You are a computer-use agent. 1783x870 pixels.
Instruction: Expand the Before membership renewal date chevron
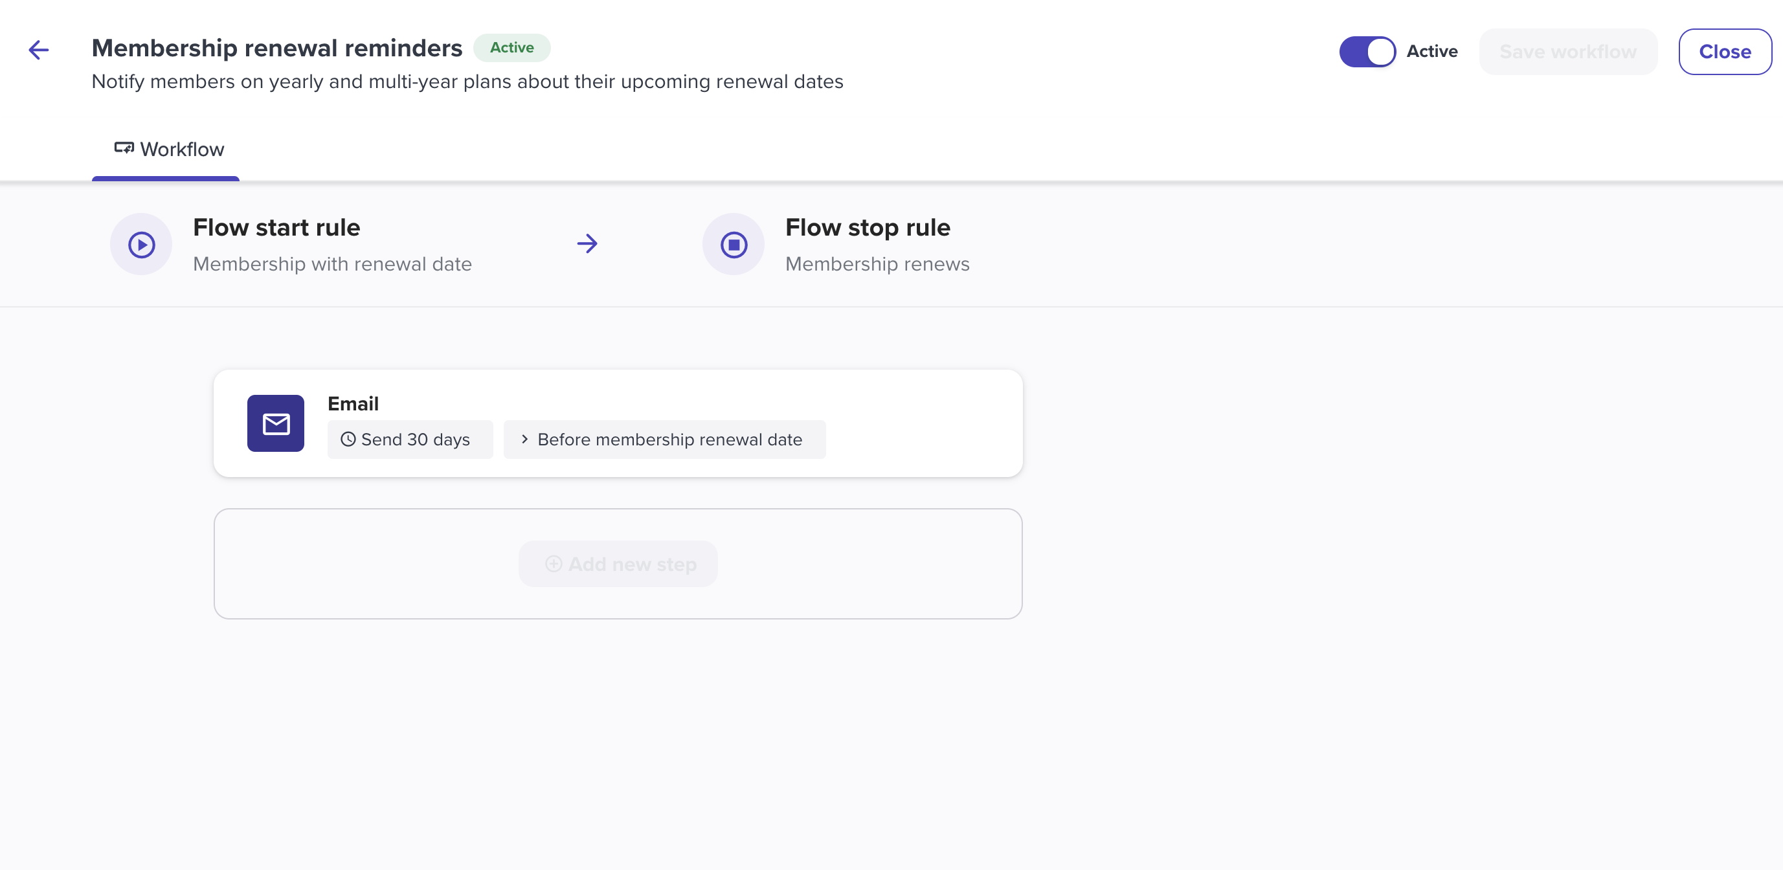(524, 440)
